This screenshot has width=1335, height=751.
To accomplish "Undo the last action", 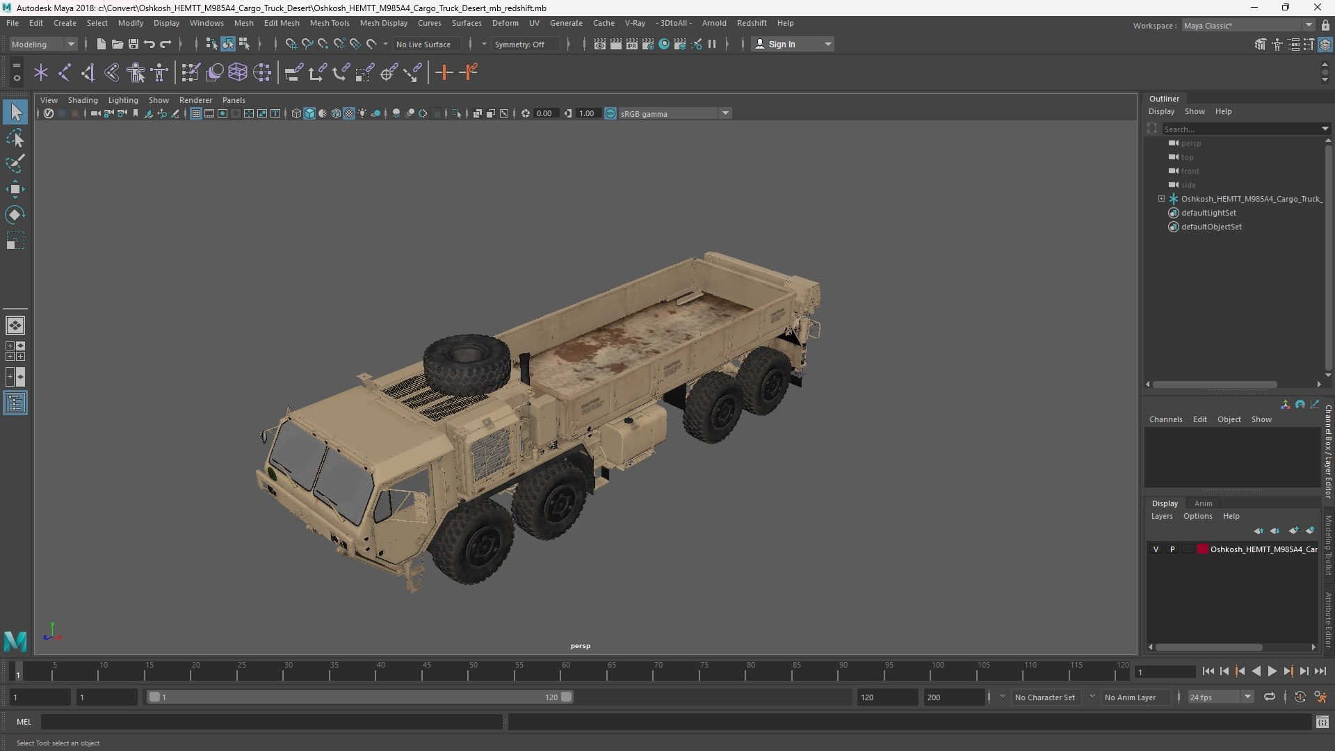I will point(149,44).
